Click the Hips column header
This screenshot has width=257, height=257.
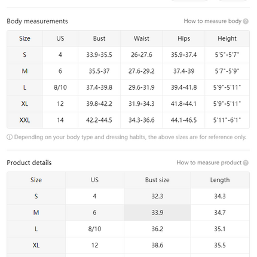(183, 38)
